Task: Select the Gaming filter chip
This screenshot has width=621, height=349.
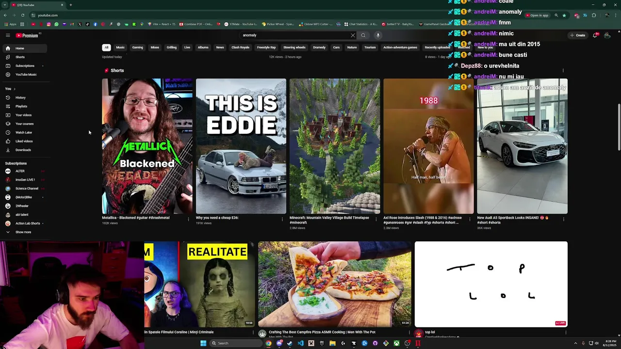Action: pos(138,48)
